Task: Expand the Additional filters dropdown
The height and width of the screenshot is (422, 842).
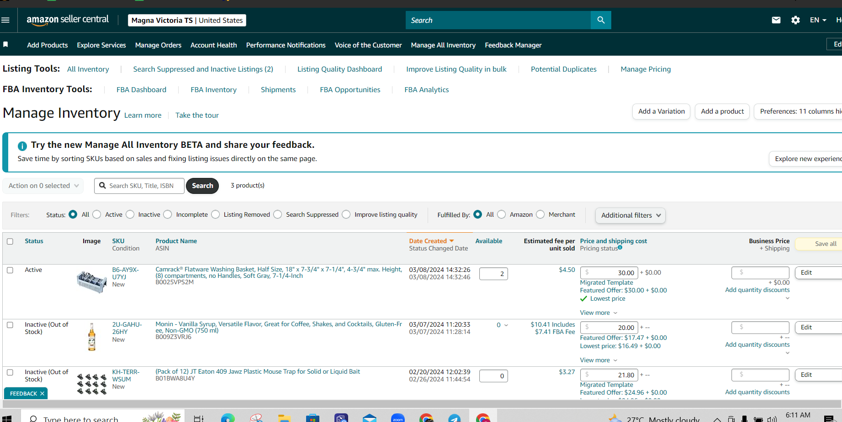Action: tap(630, 215)
